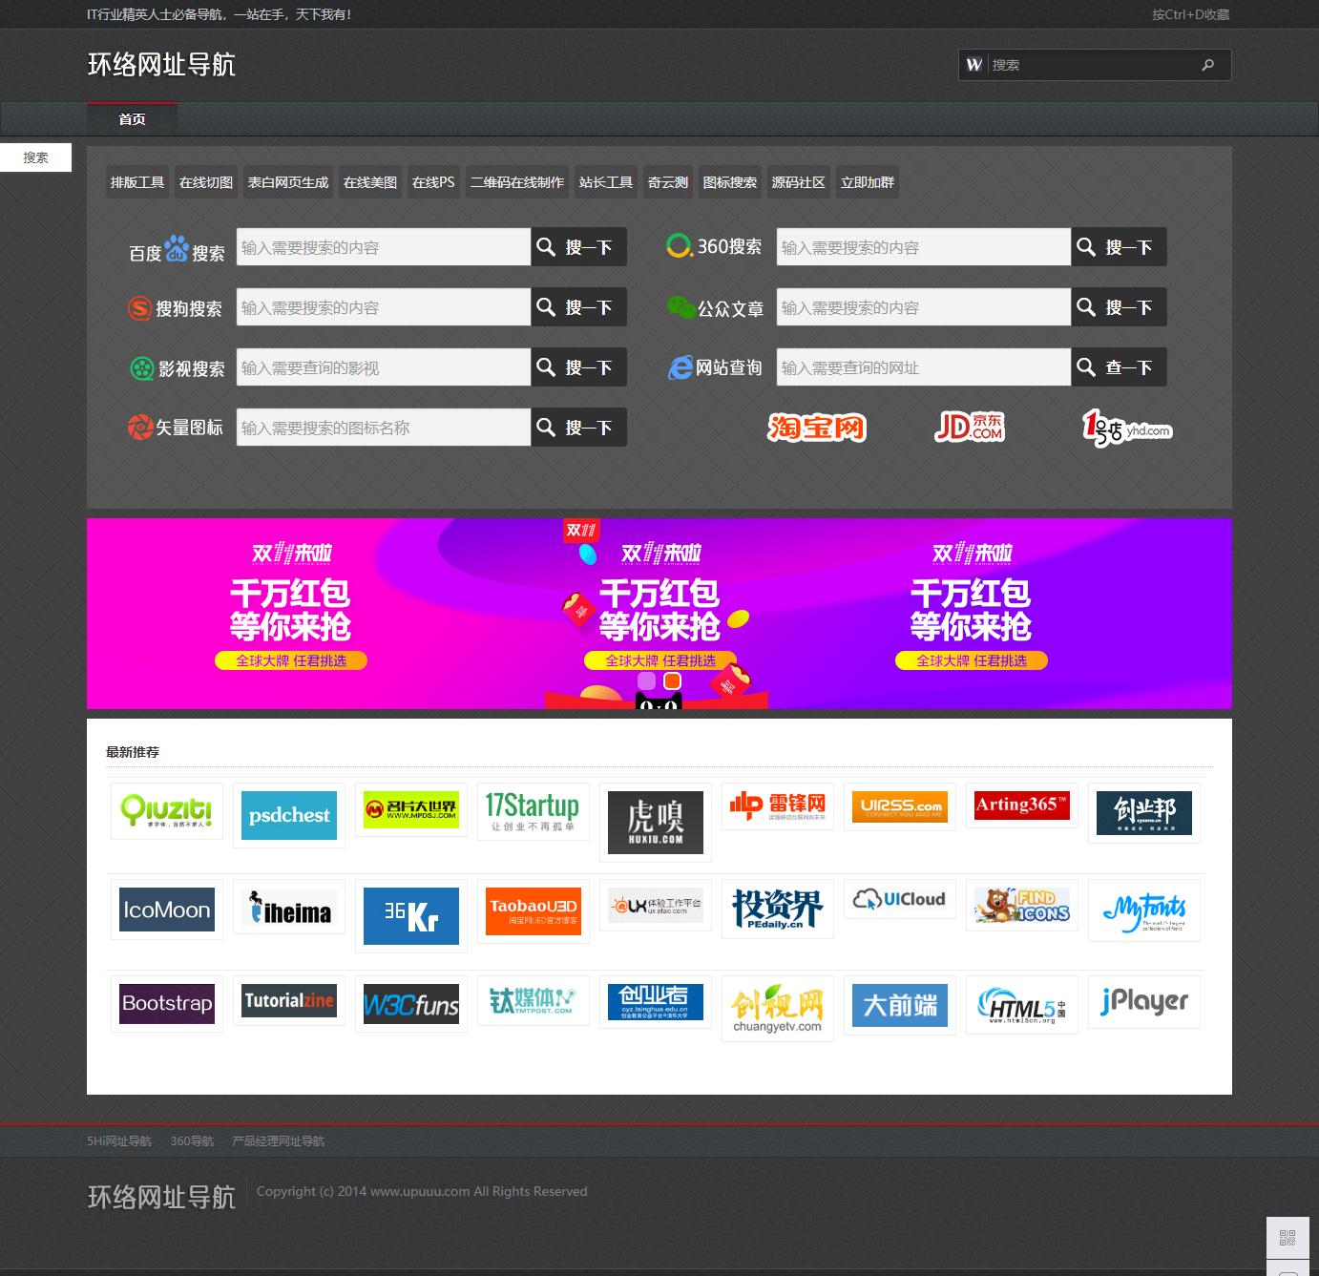Open the JD.com 京东 logo link
Image resolution: width=1319 pixels, height=1276 pixels.
tap(970, 427)
